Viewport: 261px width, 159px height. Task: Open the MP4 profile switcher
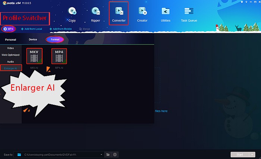[9, 29]
